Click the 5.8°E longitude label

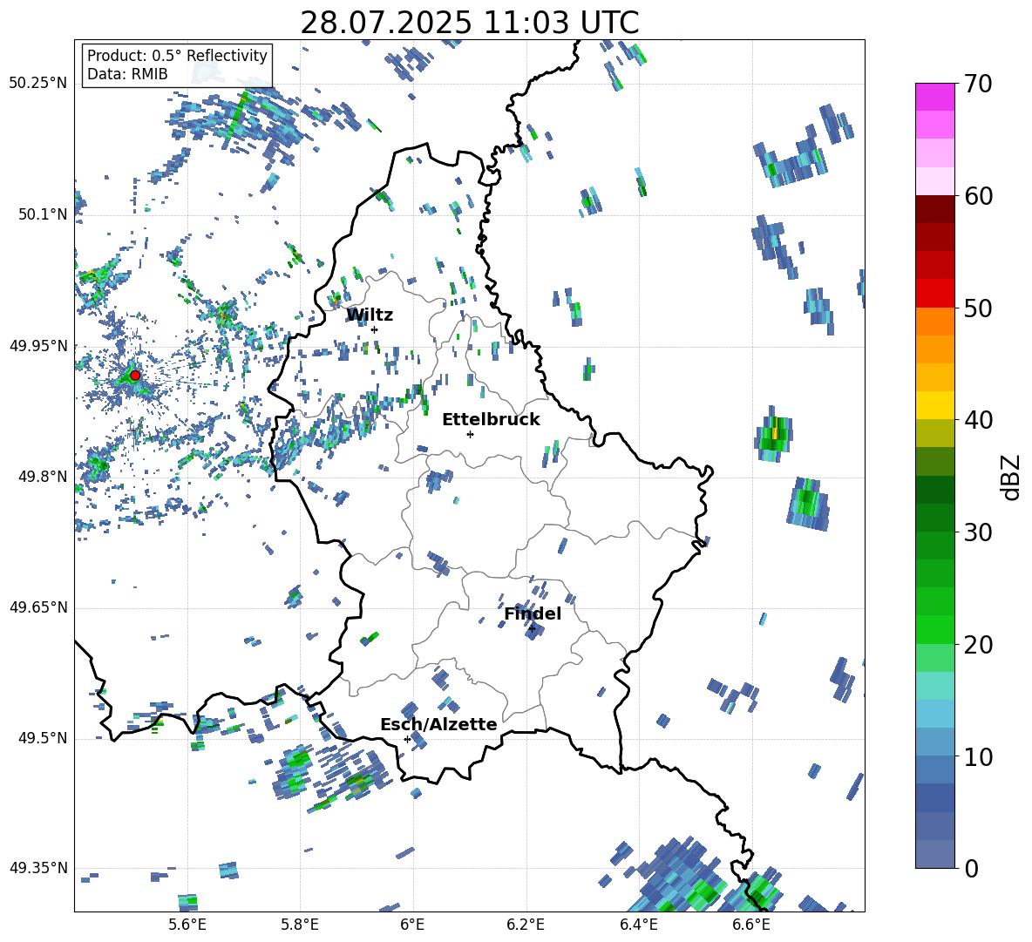[x=300, y=925]
